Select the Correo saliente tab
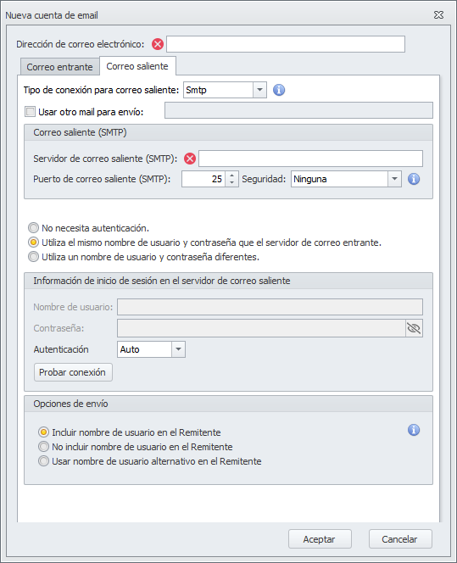This screenshot has width=457, height=563. pos(137,66)
